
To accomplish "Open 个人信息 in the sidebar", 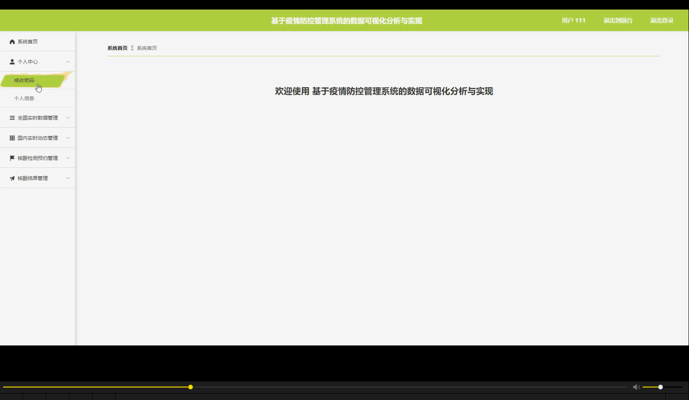I will click(x=24, y=98).
